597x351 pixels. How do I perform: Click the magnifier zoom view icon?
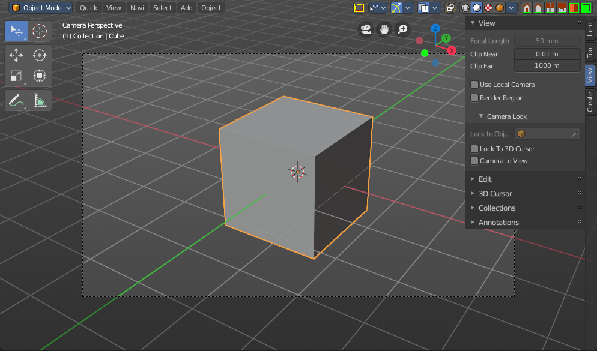402,29
